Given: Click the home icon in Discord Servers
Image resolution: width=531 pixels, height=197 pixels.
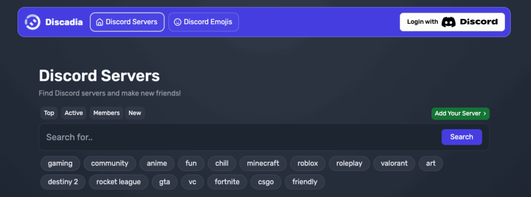Looking at the screenshot, I should click(100, 22).
